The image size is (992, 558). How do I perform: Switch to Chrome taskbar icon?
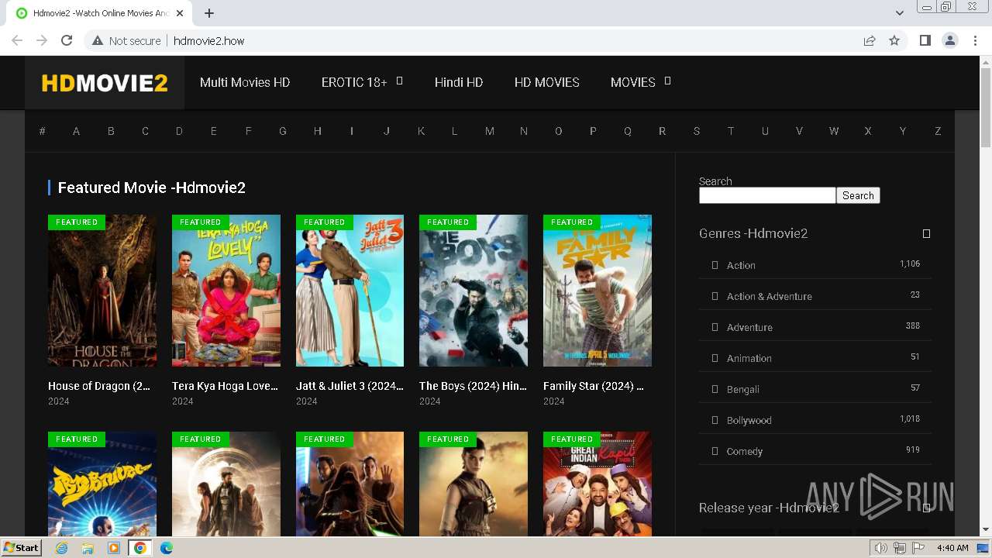tap(139, 548)
